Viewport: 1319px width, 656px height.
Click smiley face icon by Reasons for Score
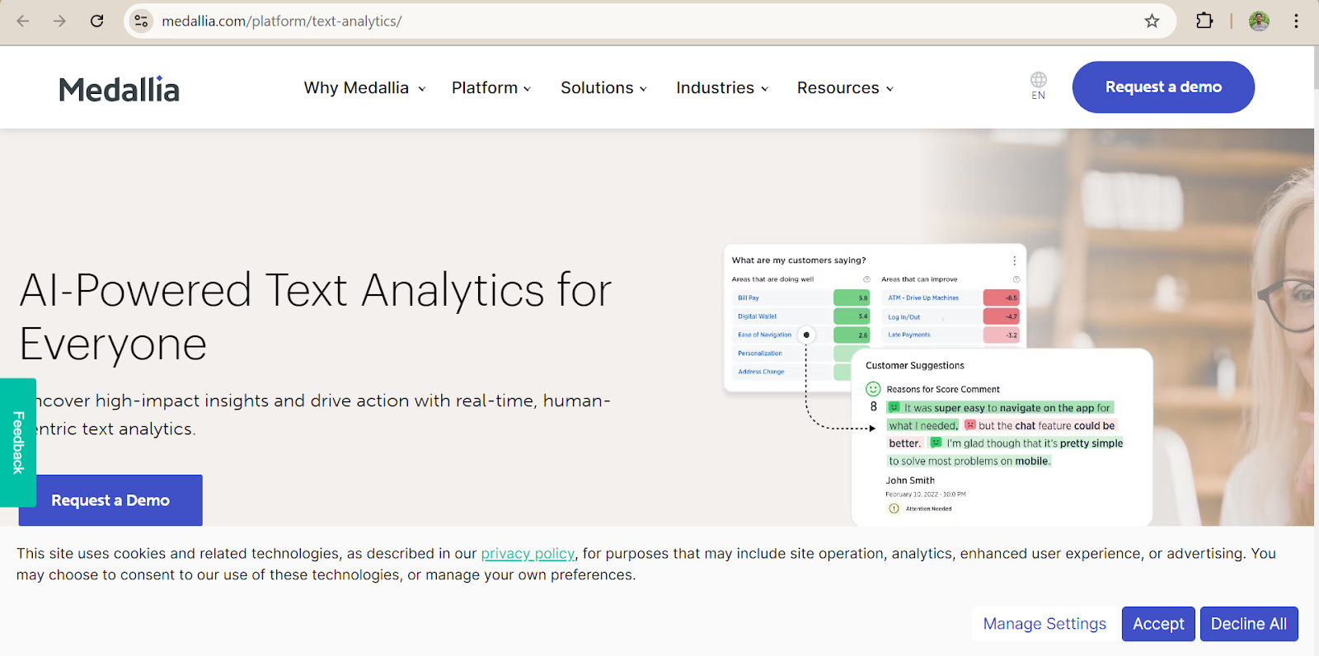click(873, 389)
